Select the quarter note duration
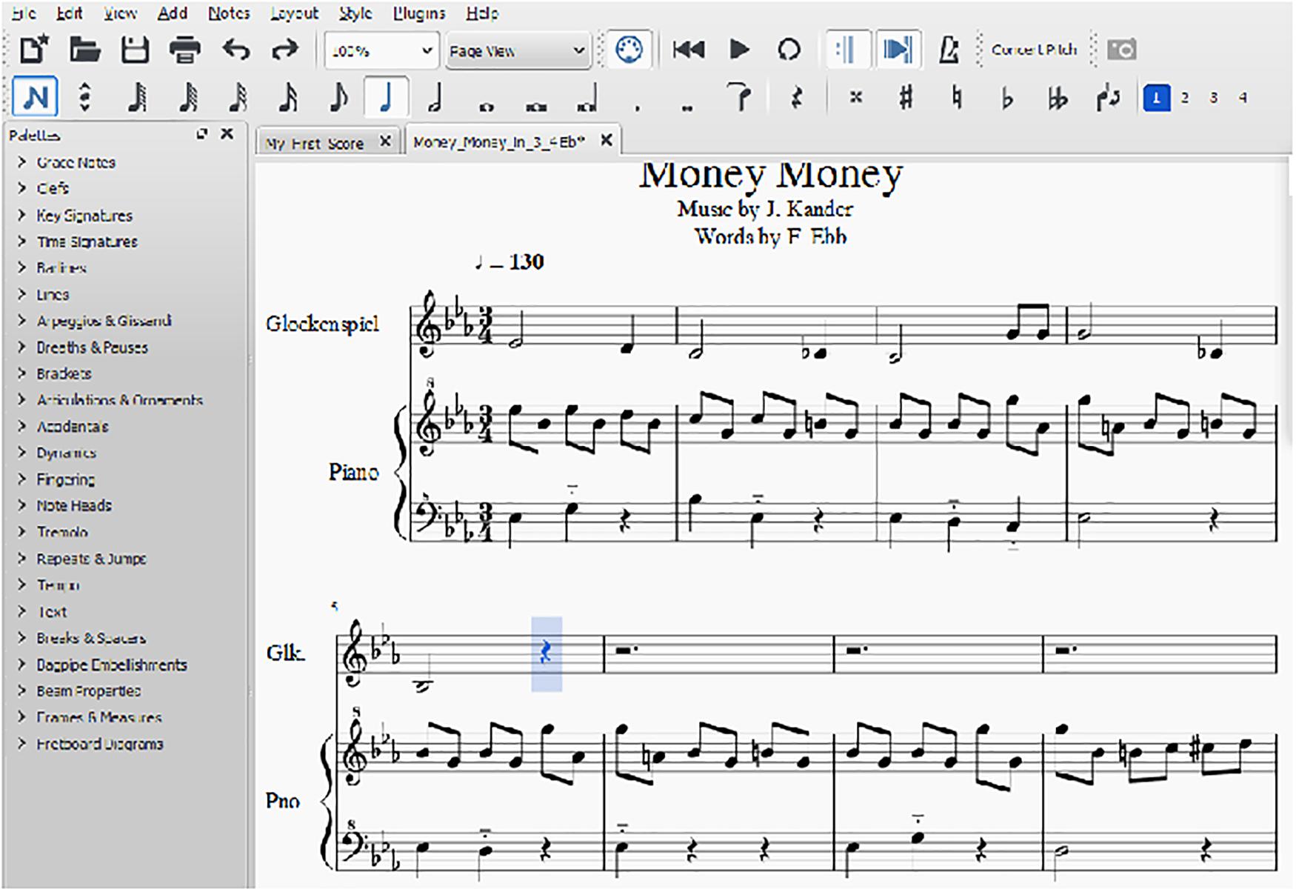 click(x=386, y=97)
